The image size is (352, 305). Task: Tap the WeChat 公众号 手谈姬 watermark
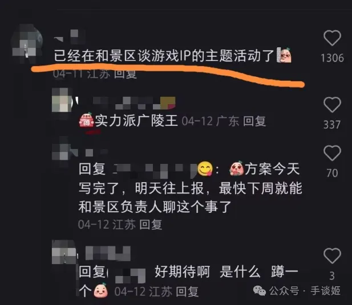click(x=297, y=291)
